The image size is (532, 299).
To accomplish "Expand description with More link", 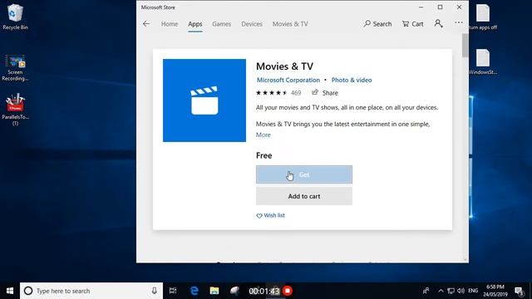I will [x=264, y=135].
